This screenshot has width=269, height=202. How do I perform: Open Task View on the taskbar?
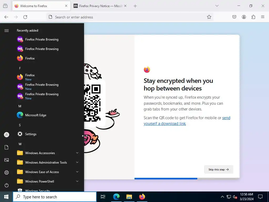click(103, 197)
